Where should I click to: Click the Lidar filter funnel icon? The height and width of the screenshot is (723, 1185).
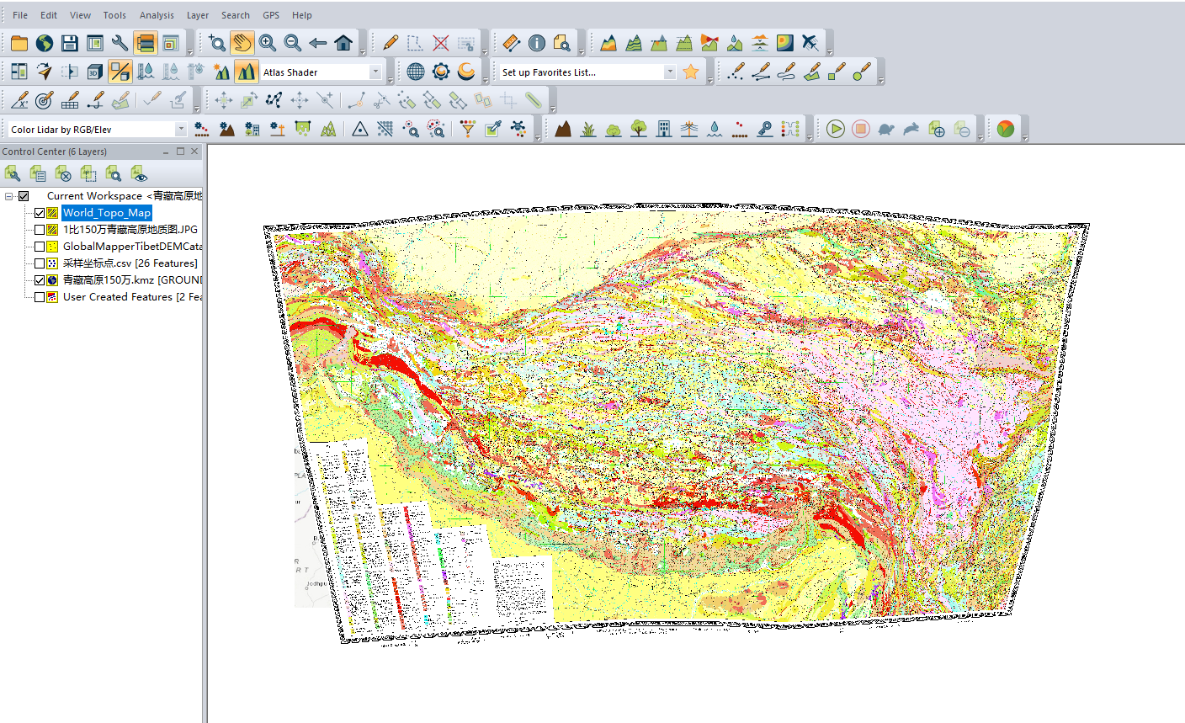pos(468,129)
